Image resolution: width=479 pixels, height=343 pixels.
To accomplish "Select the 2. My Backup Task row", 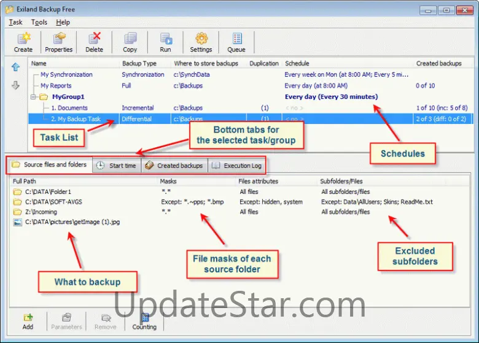I will pos(250,119).
